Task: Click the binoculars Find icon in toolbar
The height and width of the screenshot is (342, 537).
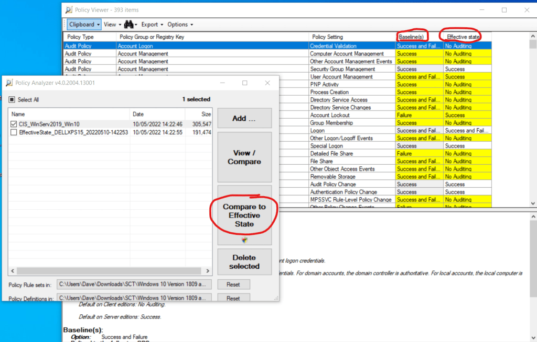Action: 128,25
